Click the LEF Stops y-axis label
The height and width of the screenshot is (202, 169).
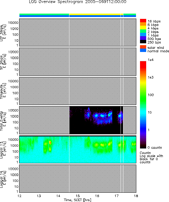pos(3,33)
